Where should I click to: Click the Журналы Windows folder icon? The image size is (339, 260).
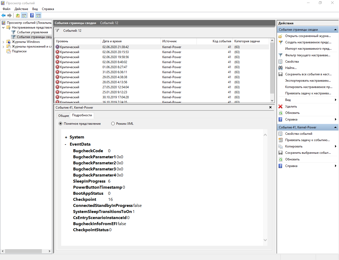pos(8,42)
